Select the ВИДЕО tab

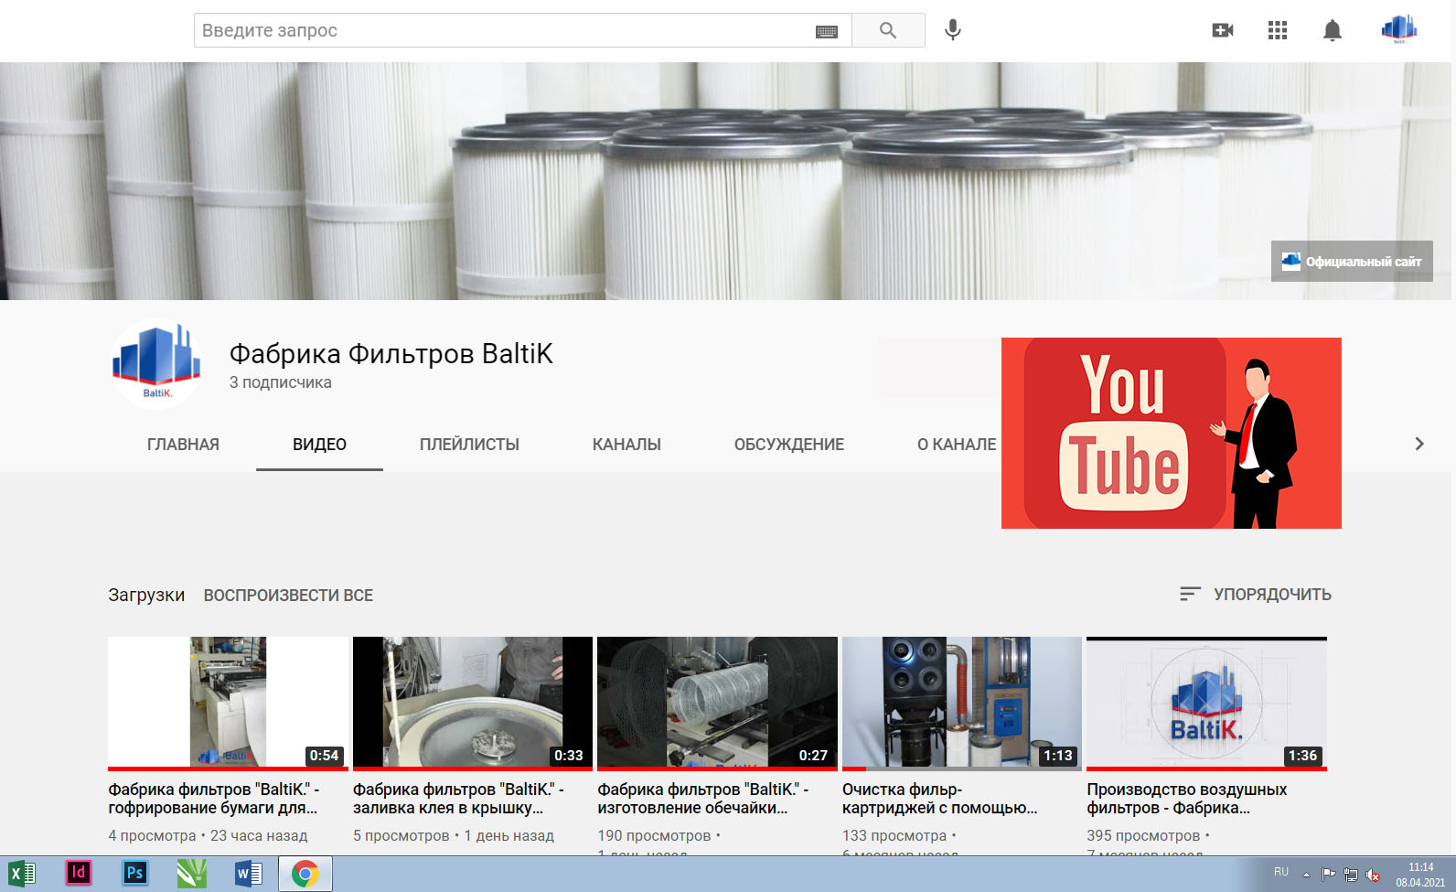(319, 445)
